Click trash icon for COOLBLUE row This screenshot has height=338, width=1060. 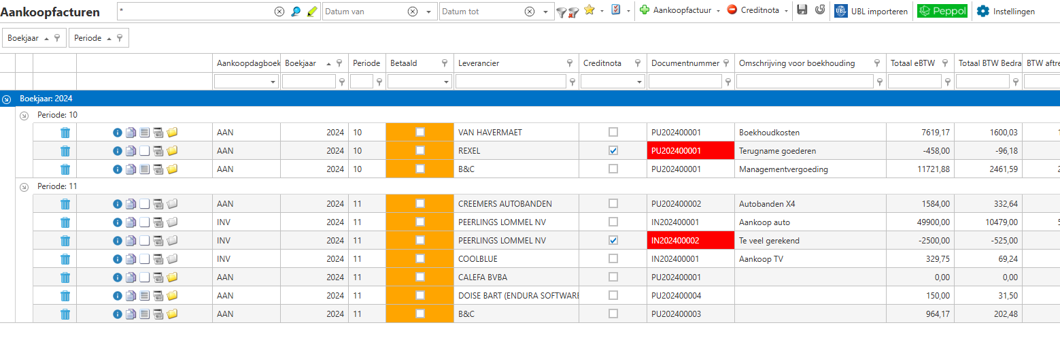point(65,259)
